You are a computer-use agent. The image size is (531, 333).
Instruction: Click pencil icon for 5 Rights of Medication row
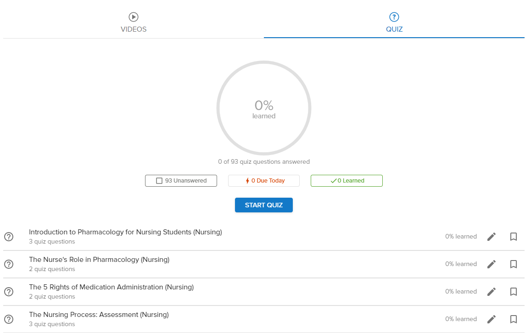(492, 292)
